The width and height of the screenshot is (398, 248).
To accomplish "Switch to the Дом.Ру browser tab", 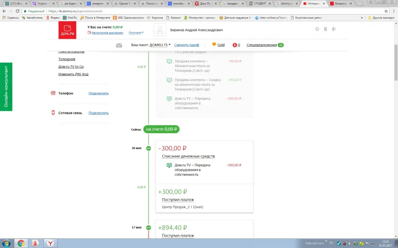I will (x=205, y=4).
